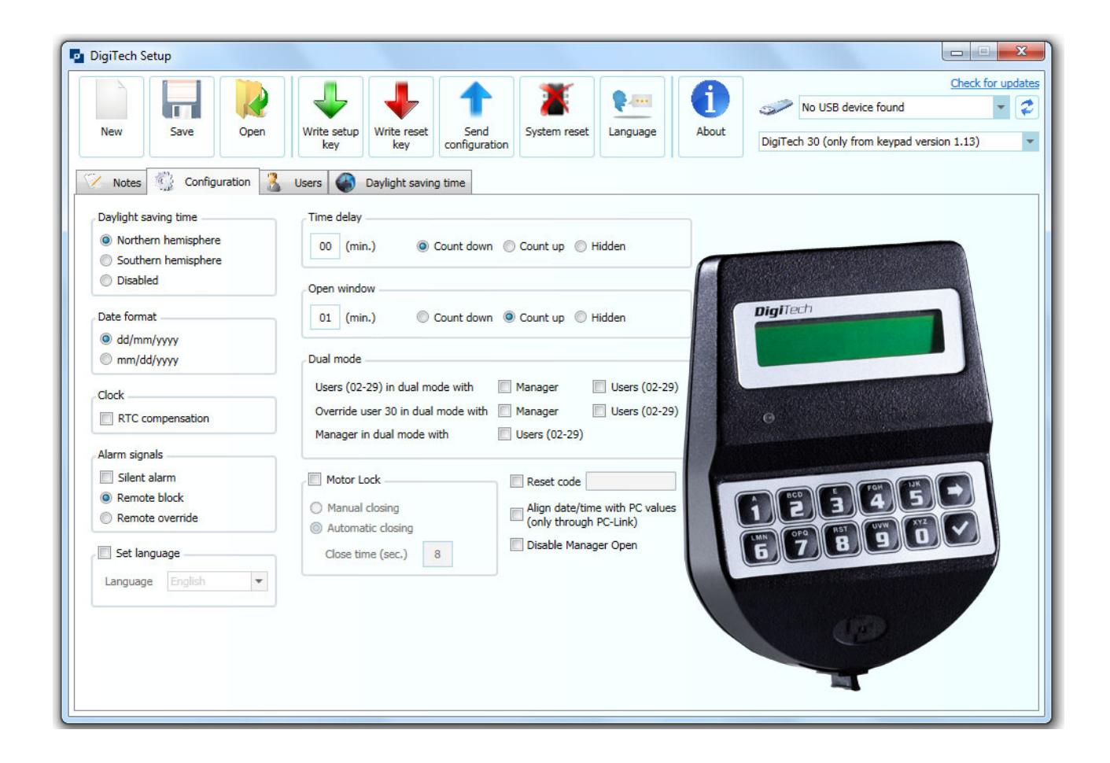
Task: Select the Configuration tab
Action: pyautogui.click(x=205, y=182)
